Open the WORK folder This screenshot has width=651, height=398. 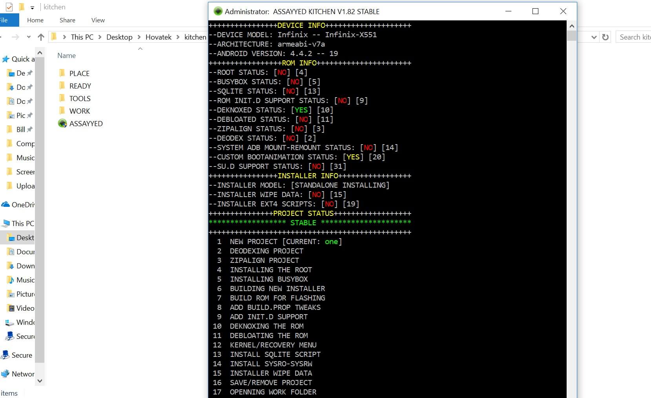point(79,111)
